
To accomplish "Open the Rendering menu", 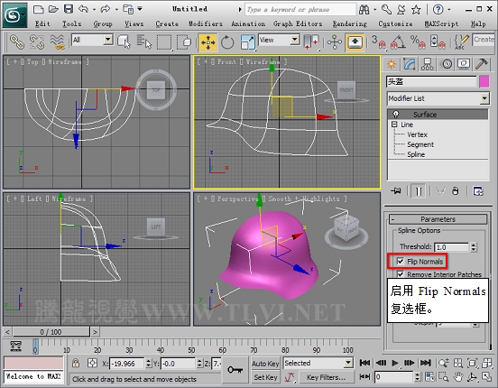I will 349,23.
